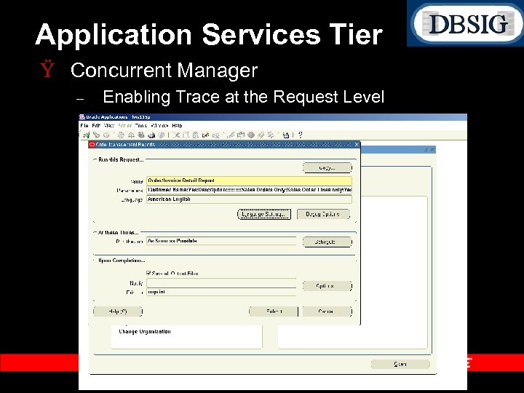Click the Attachments paperclip toolbar icon
This screenshot has height=393, width=524.
coord(261,135)
